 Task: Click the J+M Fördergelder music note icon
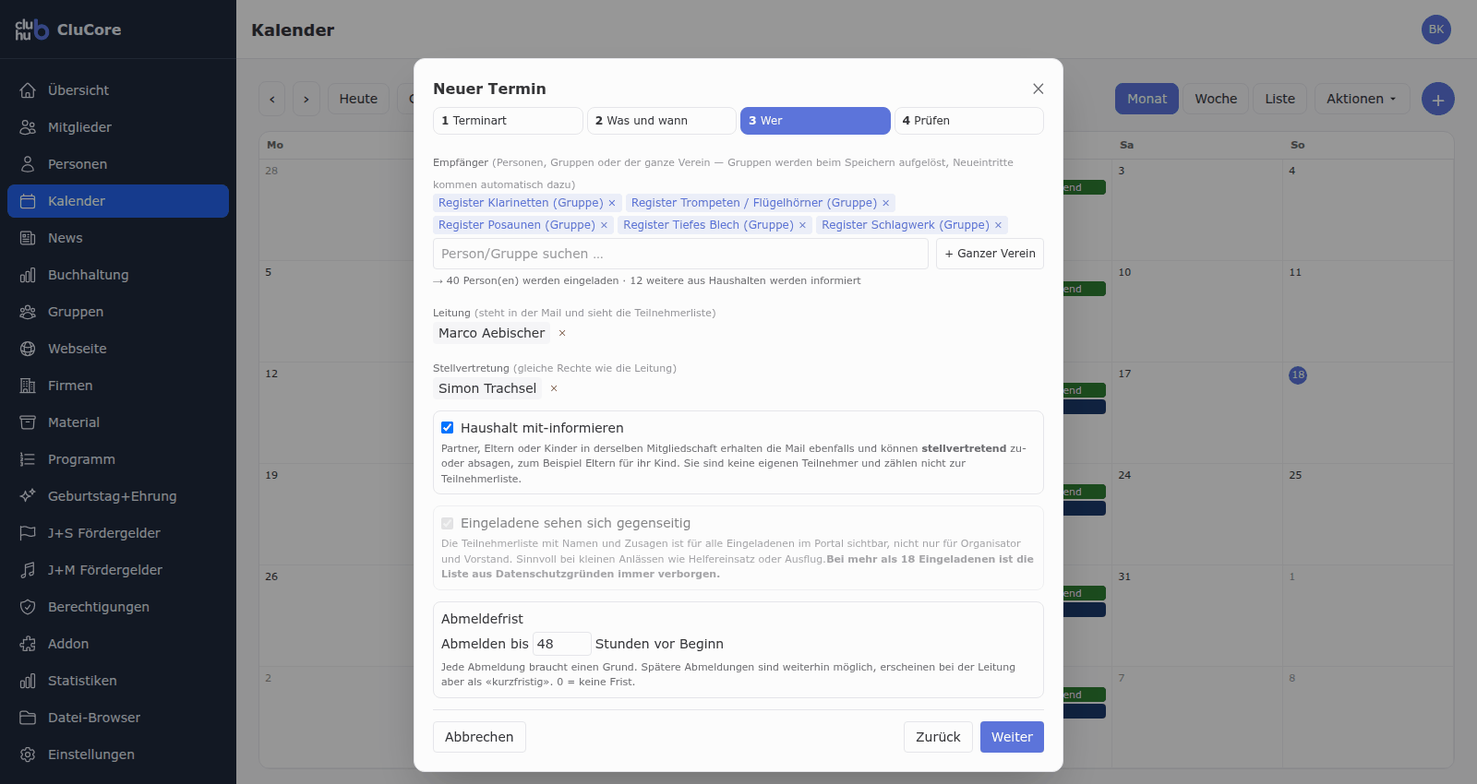[x=28, y=570]
